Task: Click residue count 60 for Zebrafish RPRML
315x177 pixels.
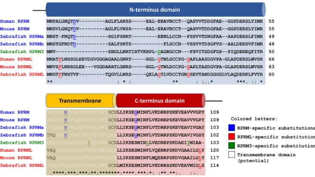Action: coord(271,75)
